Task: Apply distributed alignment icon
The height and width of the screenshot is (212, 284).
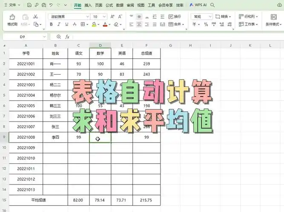Action: 162,24
